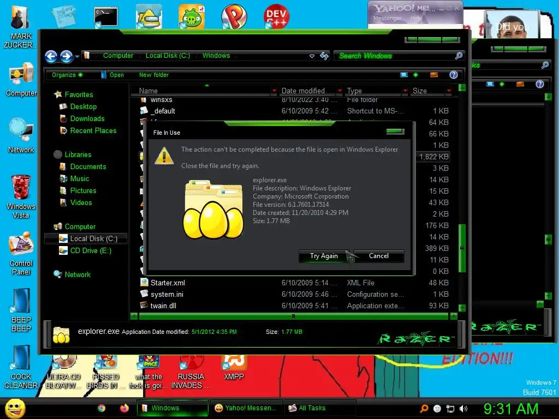The height and width of the screenshot is (419, 559).
Task: Click the Try Again button
Action: coord(324,256)
